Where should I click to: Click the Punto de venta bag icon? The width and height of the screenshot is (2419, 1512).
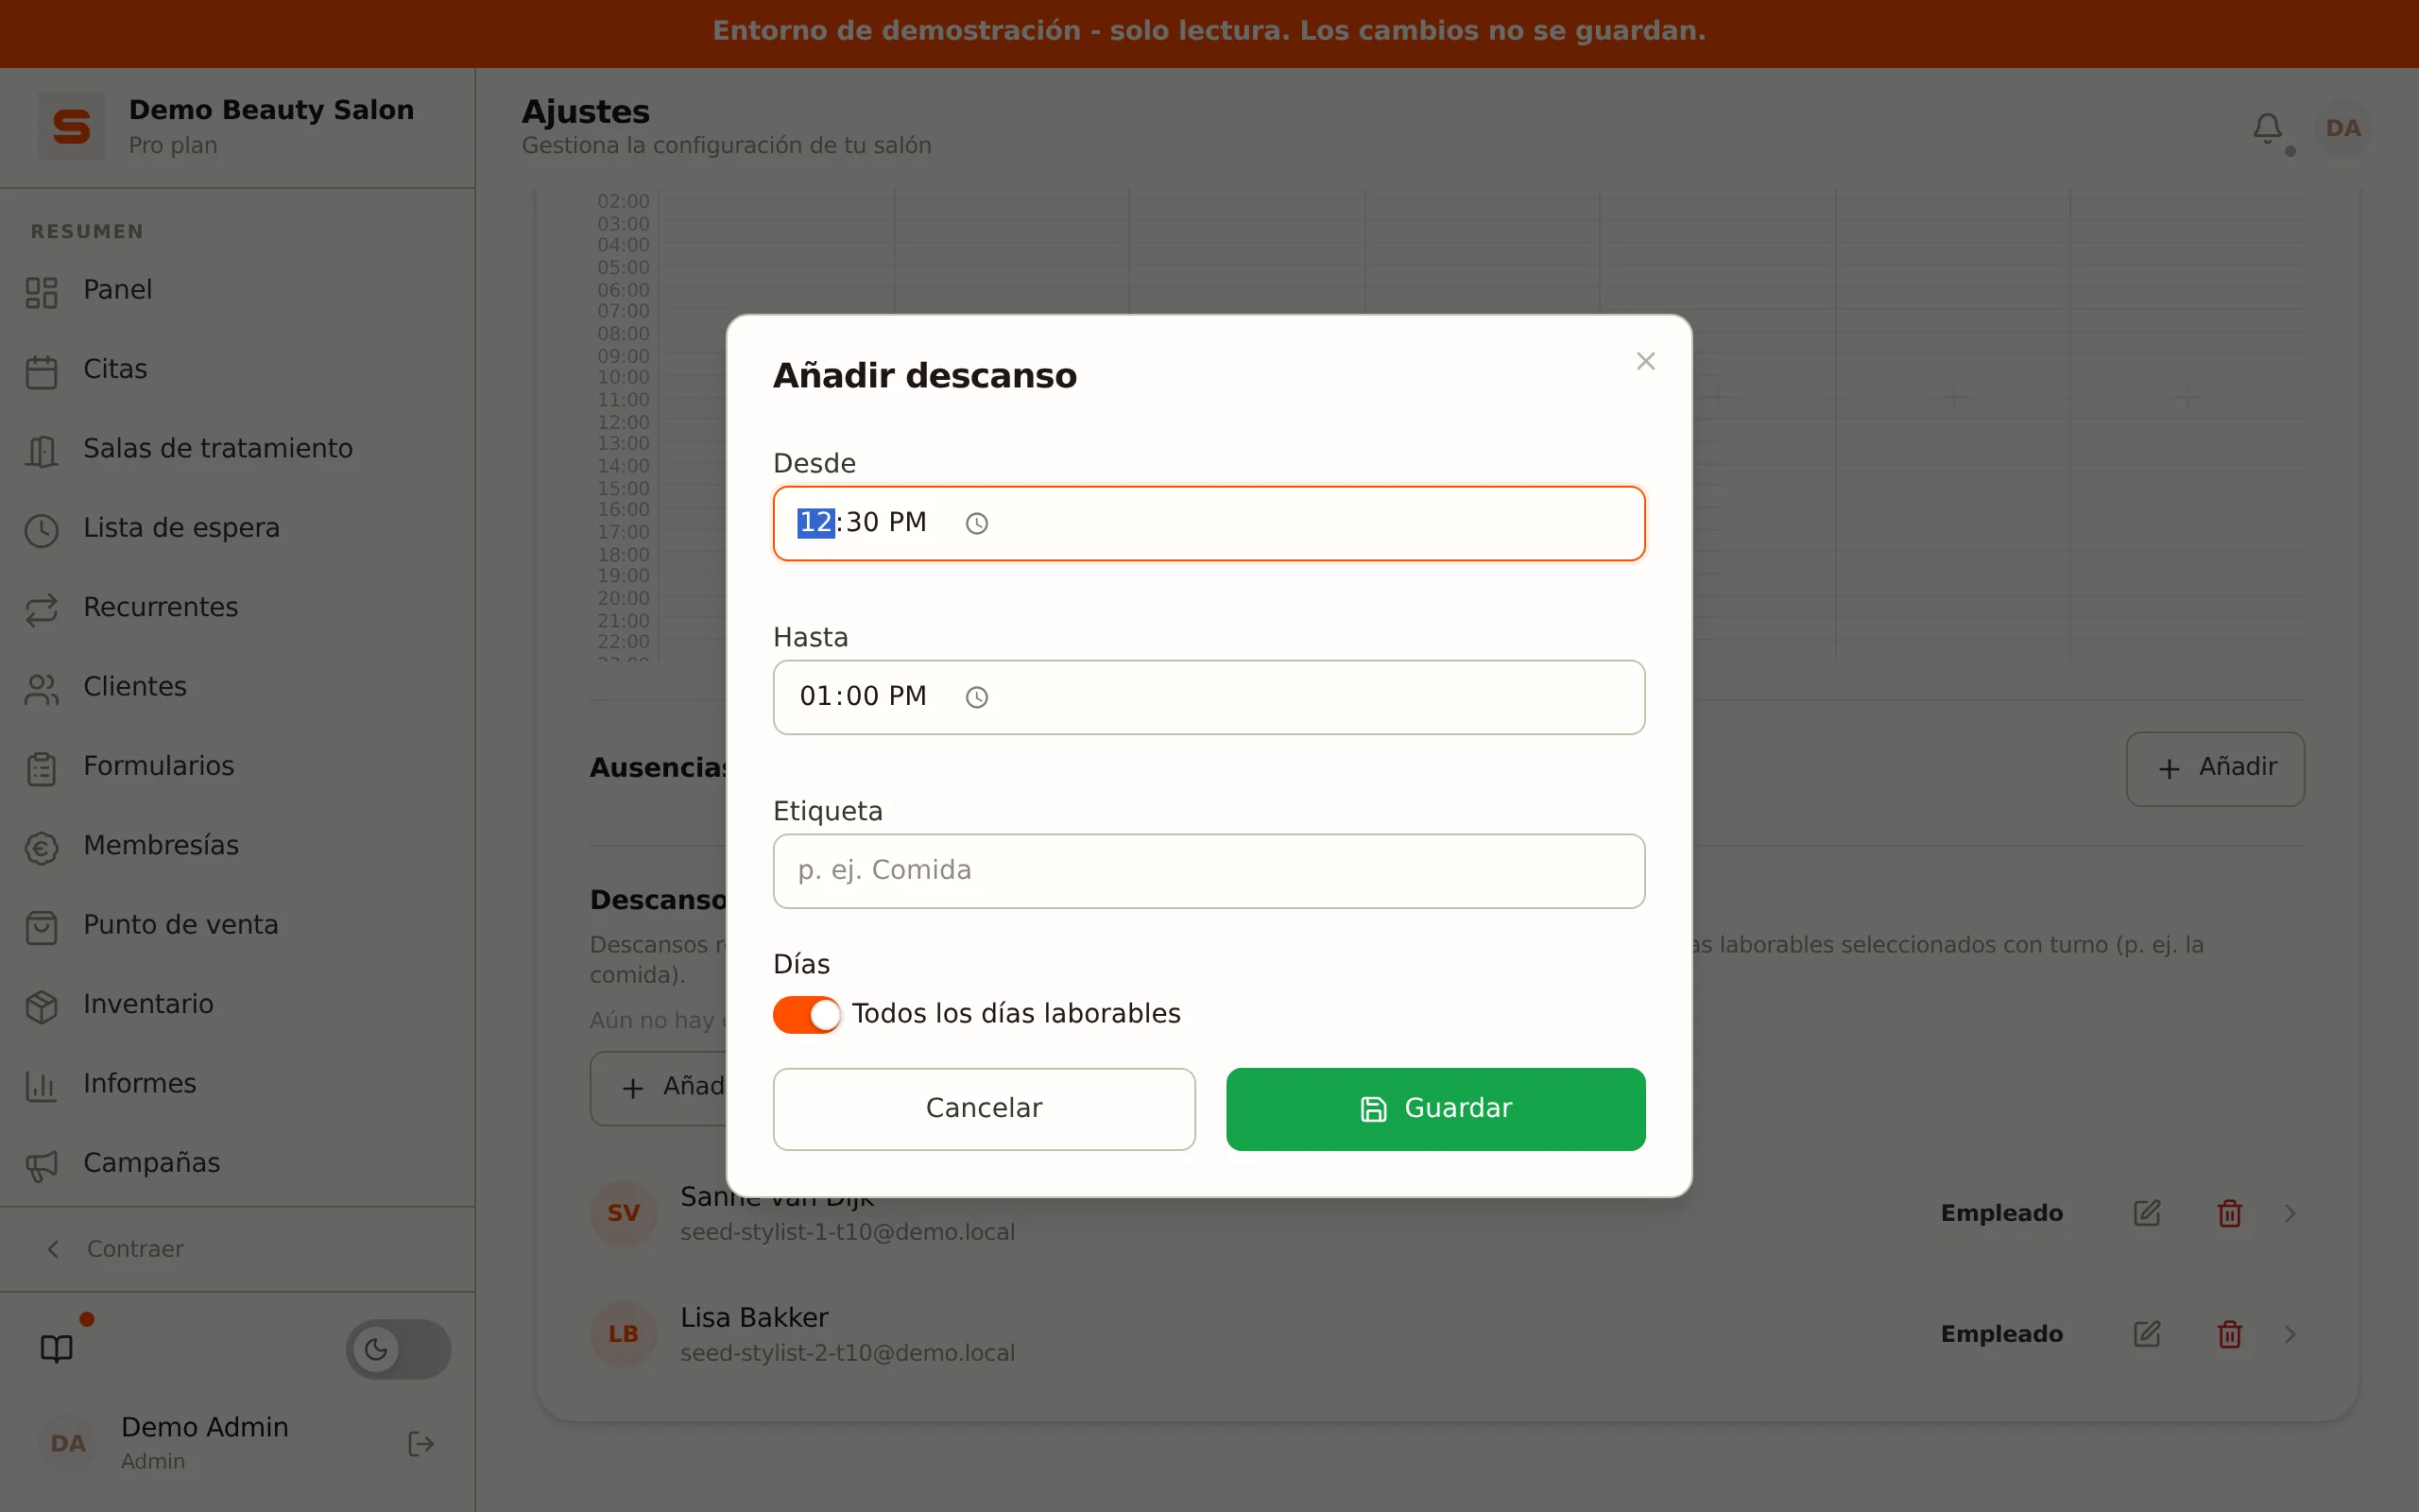click(x=41, y=926)
